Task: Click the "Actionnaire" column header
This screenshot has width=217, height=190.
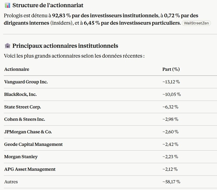Action: 17,69
